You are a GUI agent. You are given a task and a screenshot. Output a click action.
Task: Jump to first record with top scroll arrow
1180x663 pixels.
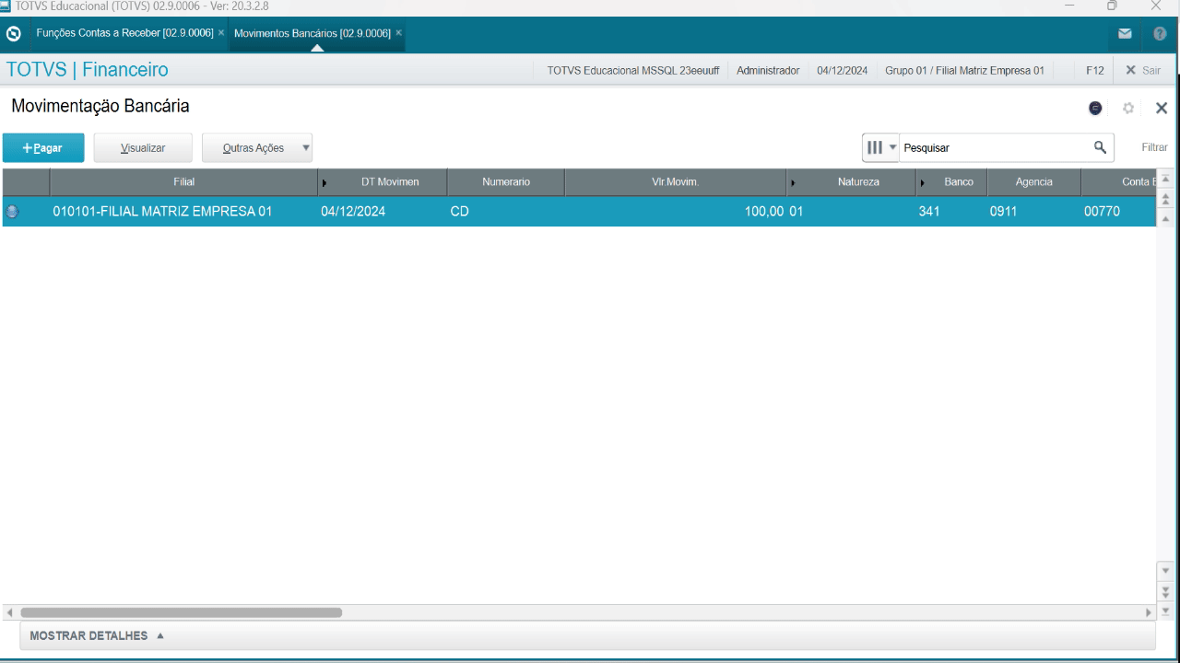tap(1165, 179)
